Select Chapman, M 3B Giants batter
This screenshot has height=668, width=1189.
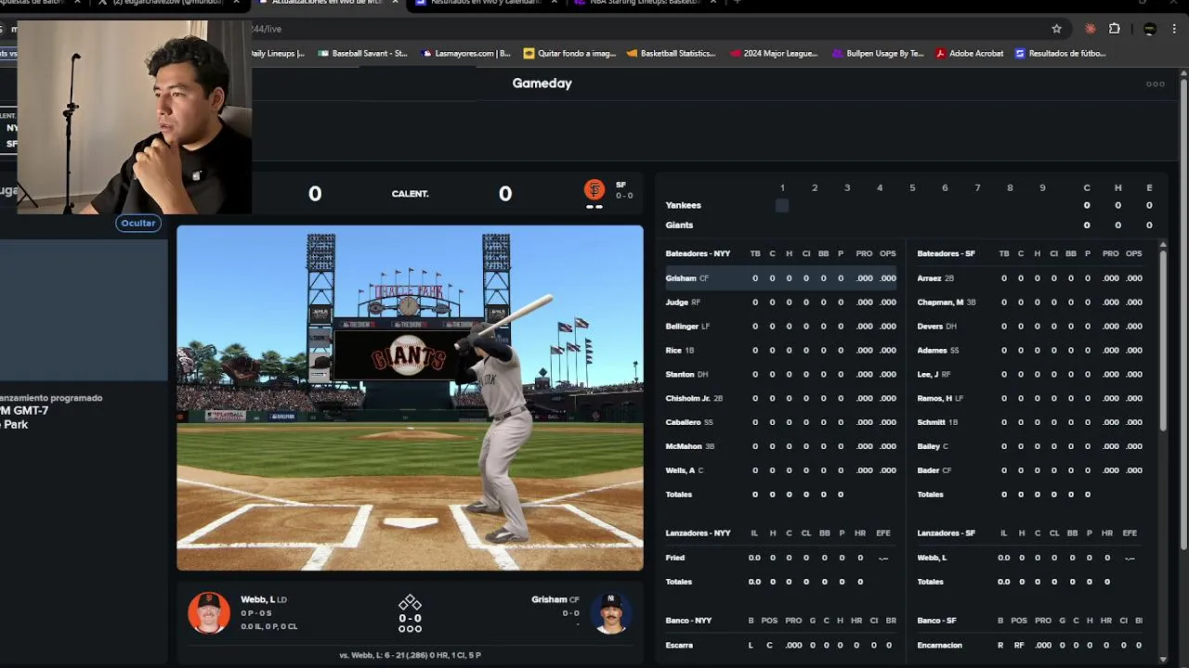(1031, 302)
